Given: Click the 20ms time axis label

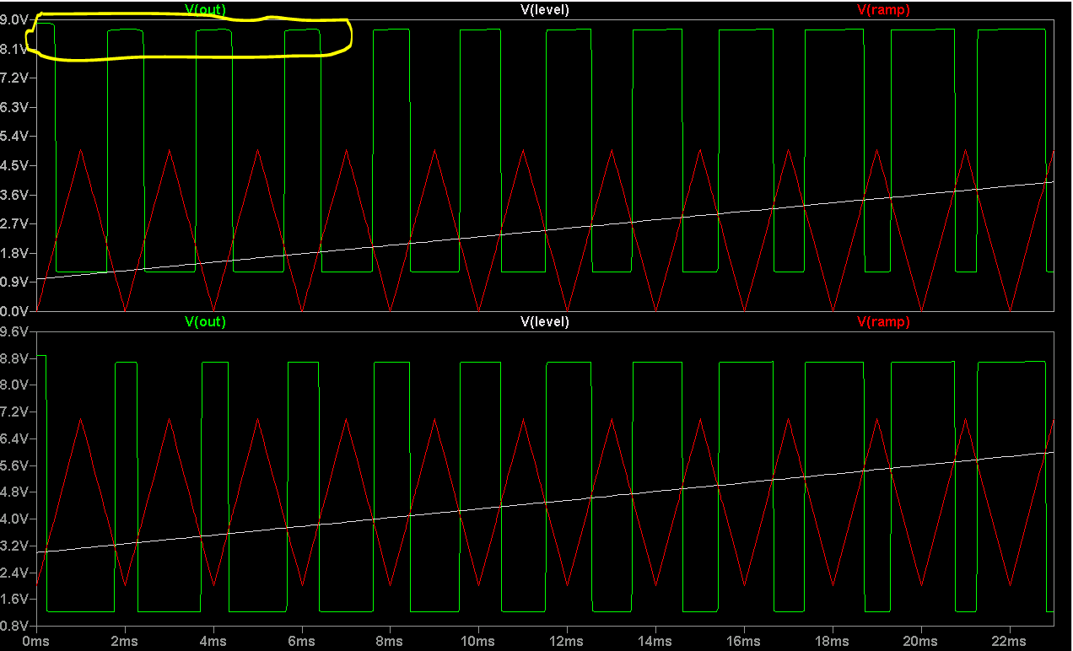Looking at the screenshot, I should pyautogui.click(x=921, y=642).
